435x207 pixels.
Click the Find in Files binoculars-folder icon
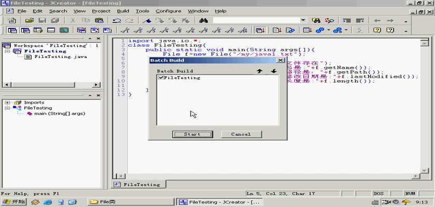click(316, 21)
